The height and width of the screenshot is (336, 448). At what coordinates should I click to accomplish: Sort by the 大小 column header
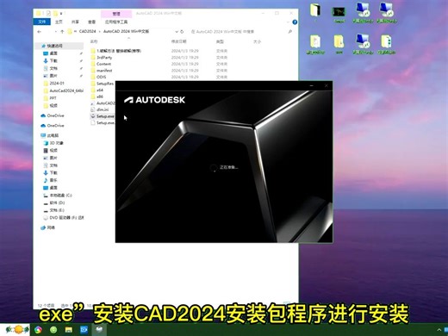(257, 41)
